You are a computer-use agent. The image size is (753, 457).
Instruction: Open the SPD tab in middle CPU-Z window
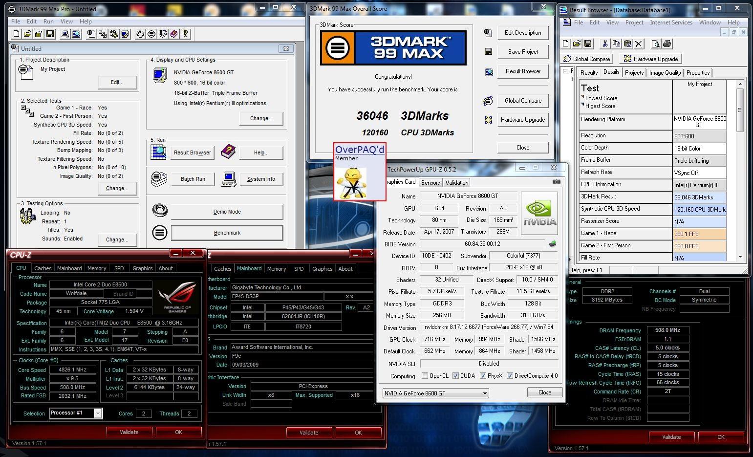[x=299, y=269]
